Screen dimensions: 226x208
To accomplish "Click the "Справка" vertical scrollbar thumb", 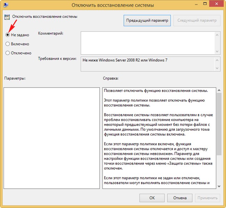I will point(218,124).
